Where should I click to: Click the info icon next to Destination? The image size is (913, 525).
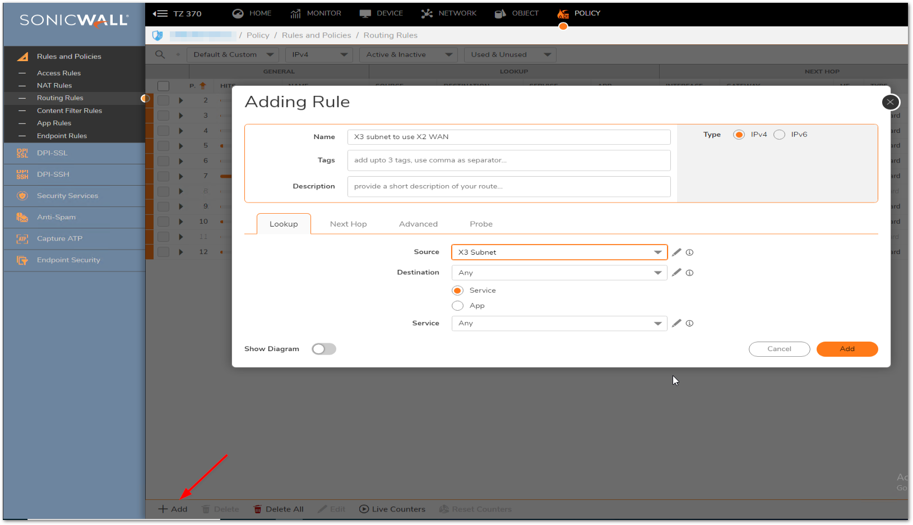point(689,273)
